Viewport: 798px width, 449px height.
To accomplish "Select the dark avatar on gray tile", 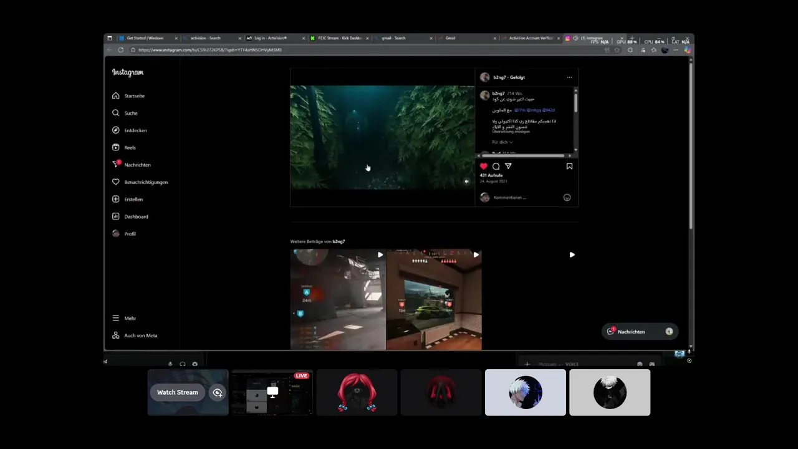I will 610,392.
